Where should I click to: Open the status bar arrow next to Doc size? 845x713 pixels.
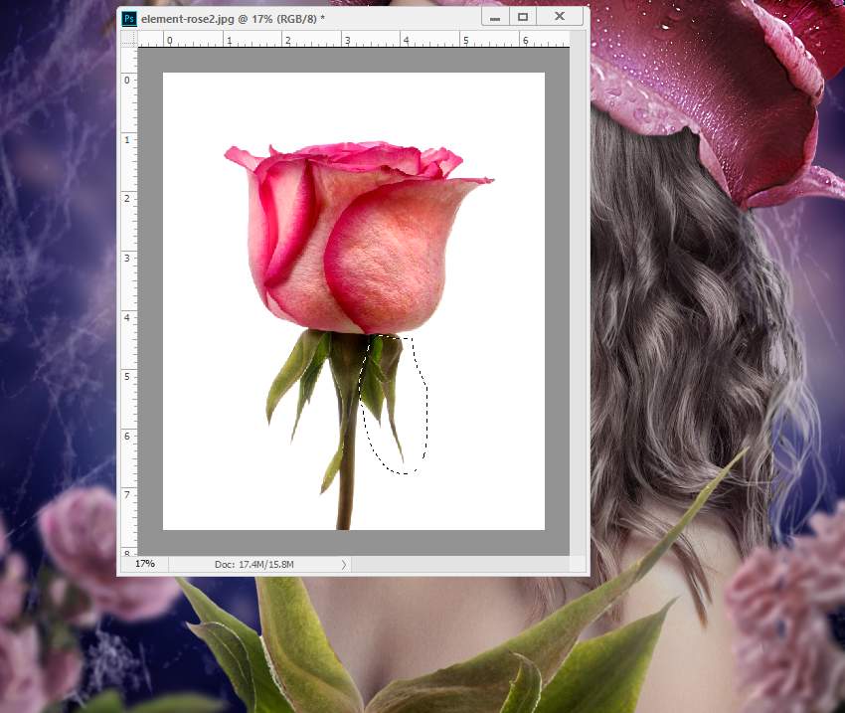[344, 564]
